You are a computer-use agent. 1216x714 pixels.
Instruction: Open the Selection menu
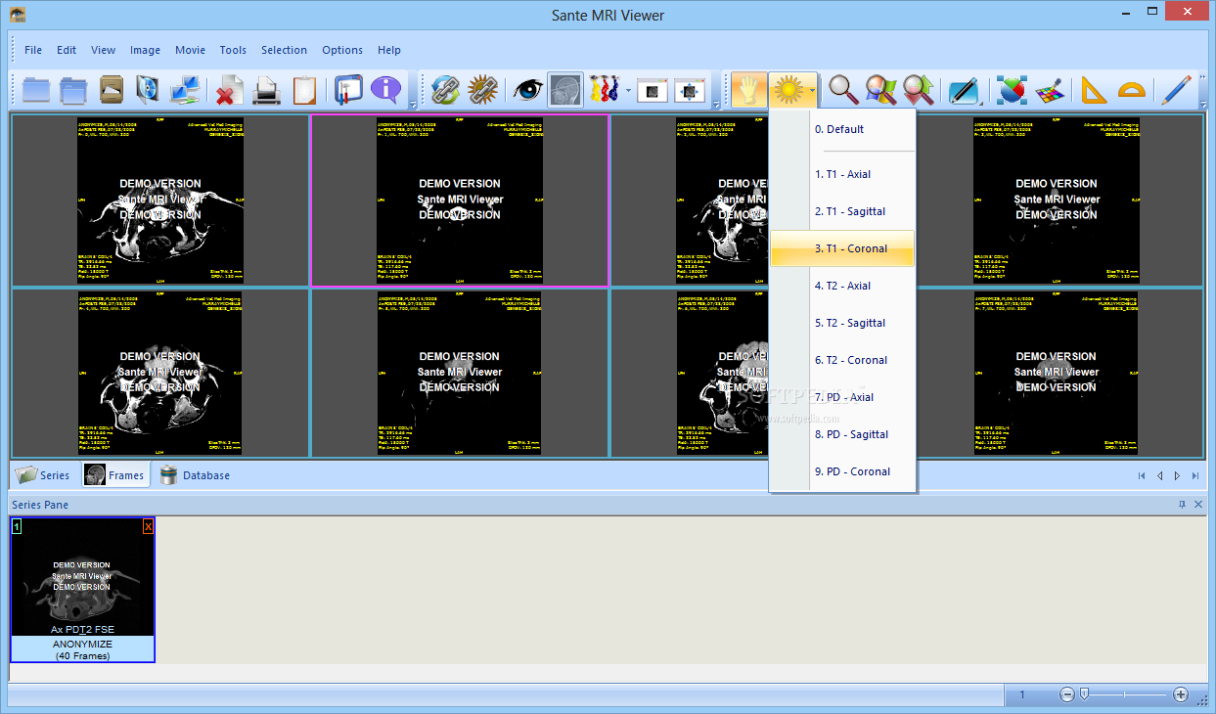(x=285, y=50)
